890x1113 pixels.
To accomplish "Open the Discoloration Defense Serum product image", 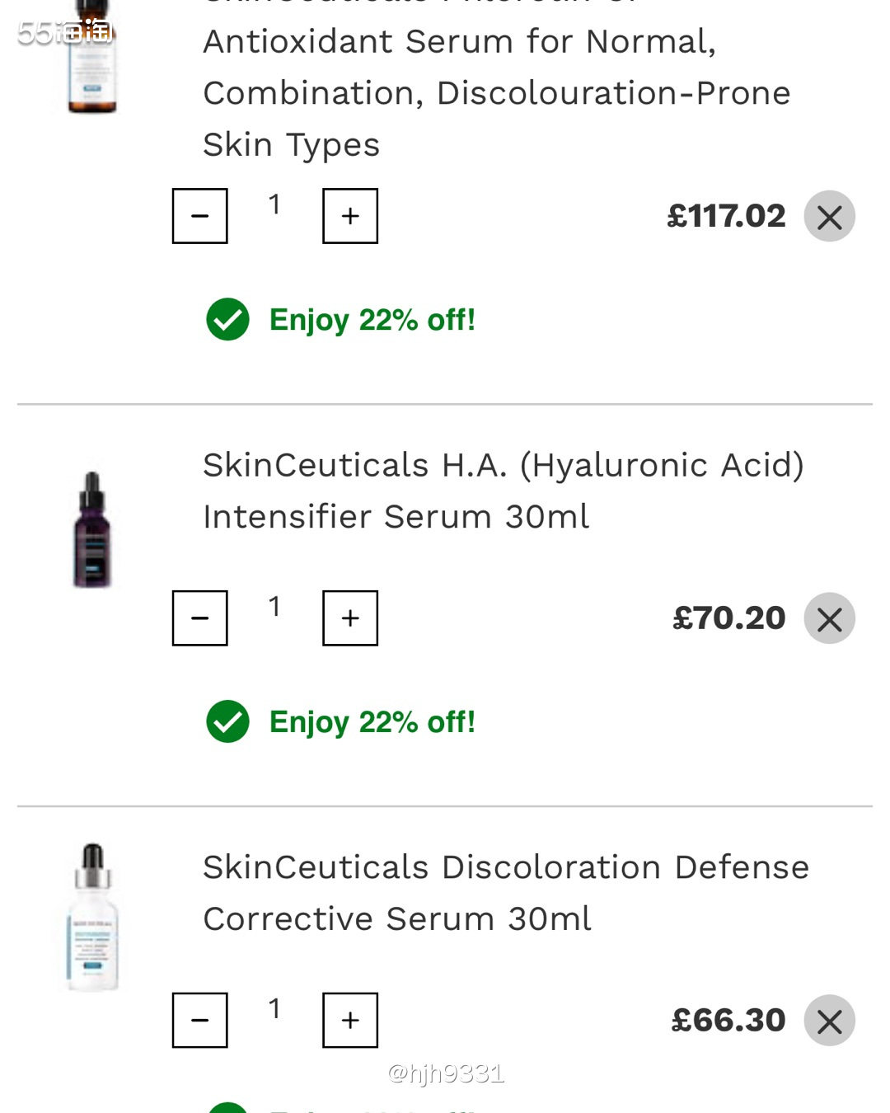I will pos(92,917).
